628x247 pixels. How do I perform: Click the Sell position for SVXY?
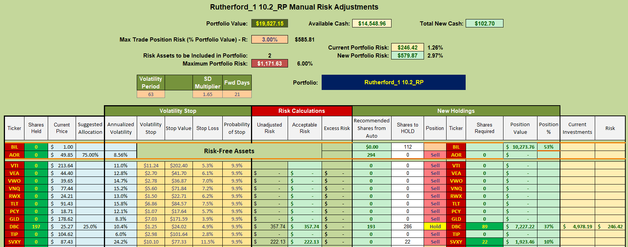[435, 242]
